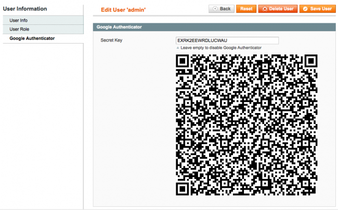The image size is (338, 210).
Task: Click the User Information sidebar title
Action: pyautogui.click(x=25, y=9)
